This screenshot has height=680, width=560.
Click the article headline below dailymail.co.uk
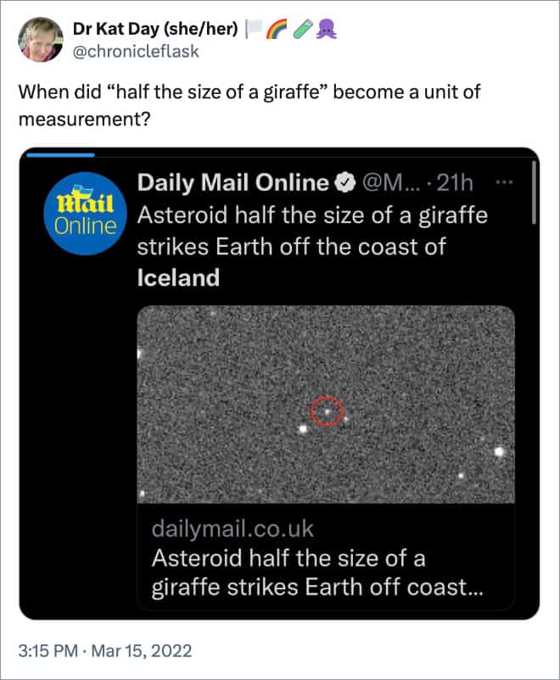point(316,575)
